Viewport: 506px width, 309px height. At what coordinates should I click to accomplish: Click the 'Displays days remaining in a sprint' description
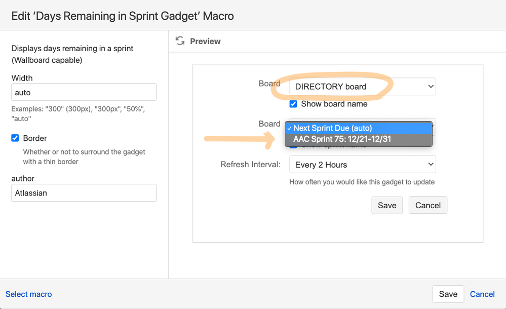pos(72,54)
